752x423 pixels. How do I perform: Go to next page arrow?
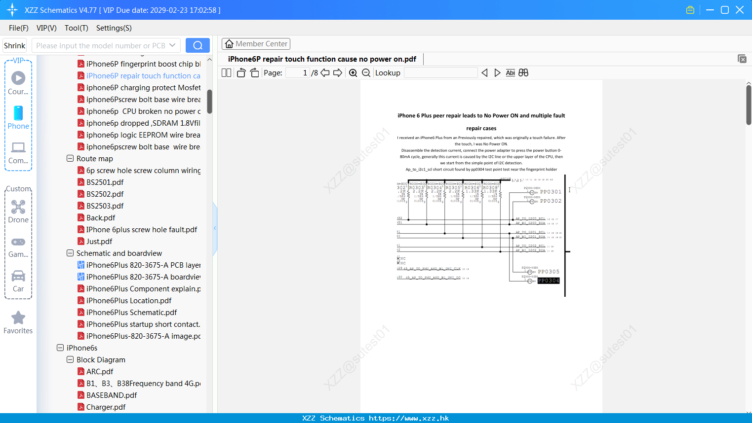[338, 72]
